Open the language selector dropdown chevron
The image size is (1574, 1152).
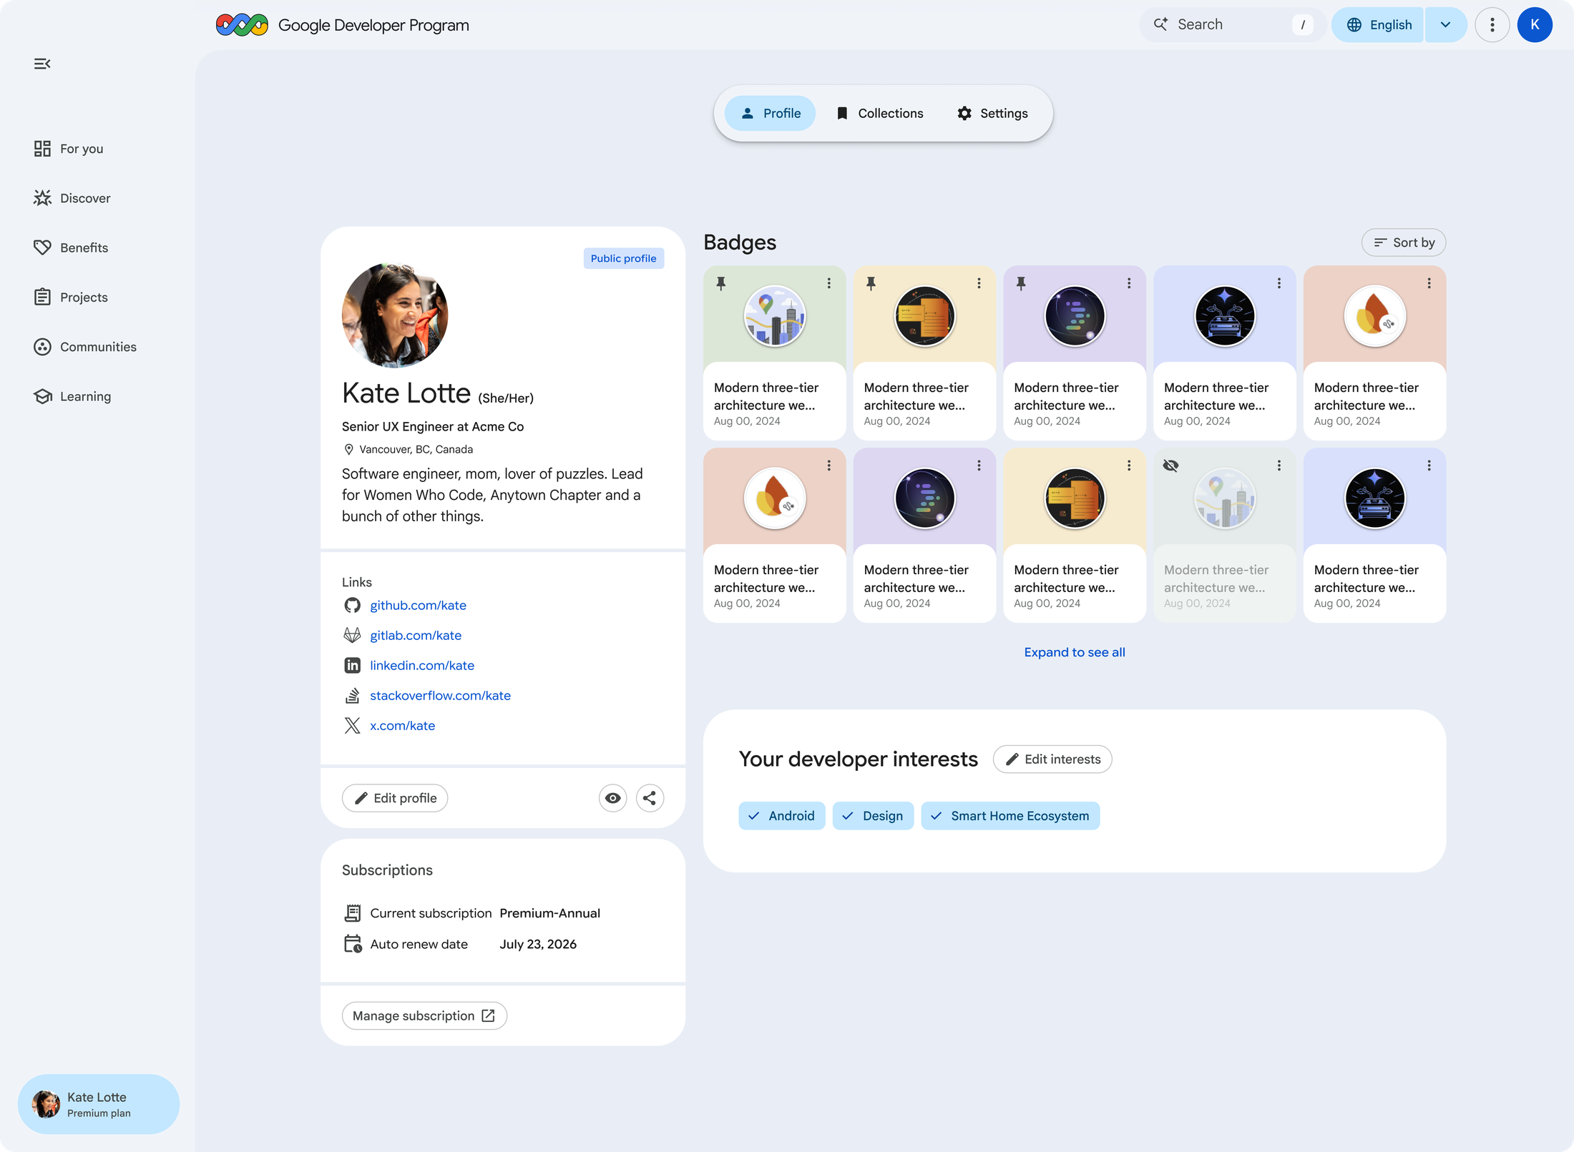click(1446, 24)
